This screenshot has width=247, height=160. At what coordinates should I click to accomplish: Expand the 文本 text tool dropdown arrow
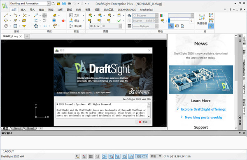click(x=84, y=15)
